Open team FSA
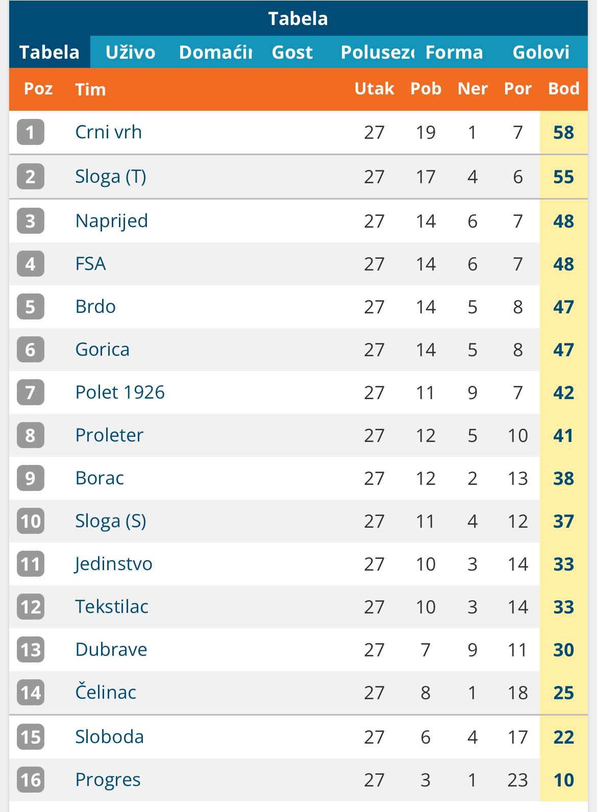Screen dimensions: 597x812 click(91, 264)
